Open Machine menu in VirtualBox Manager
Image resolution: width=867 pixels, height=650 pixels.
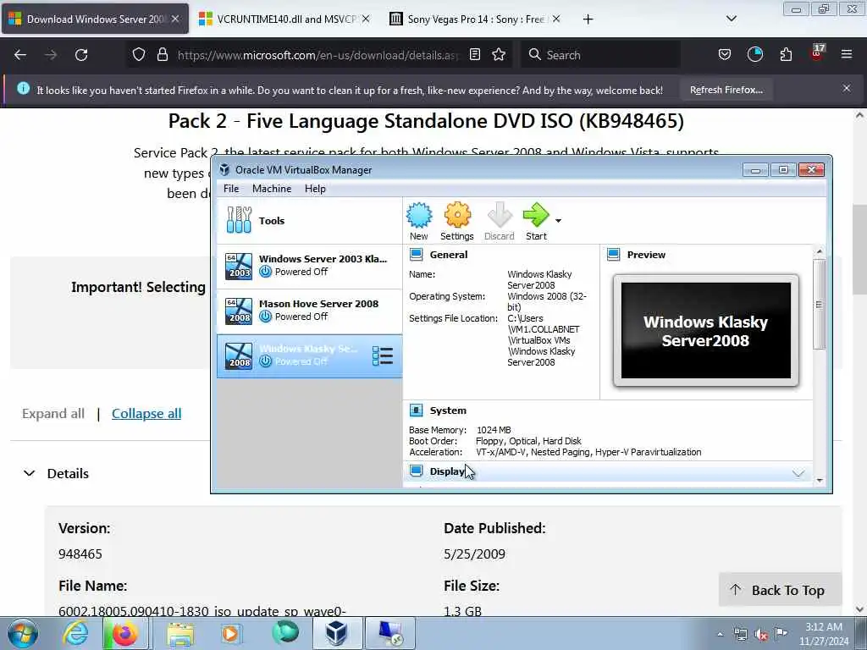click(272, 189)
